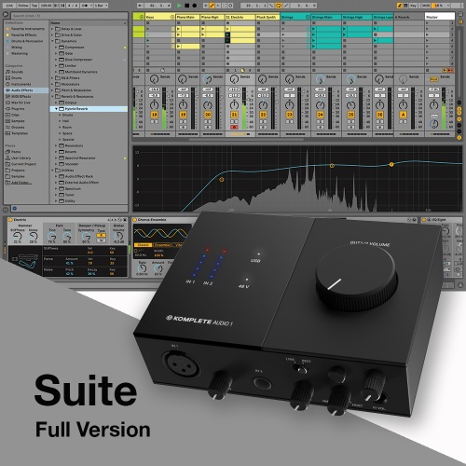
Task: Toggle track activator 18 on Keys
Action: [155, 115]
